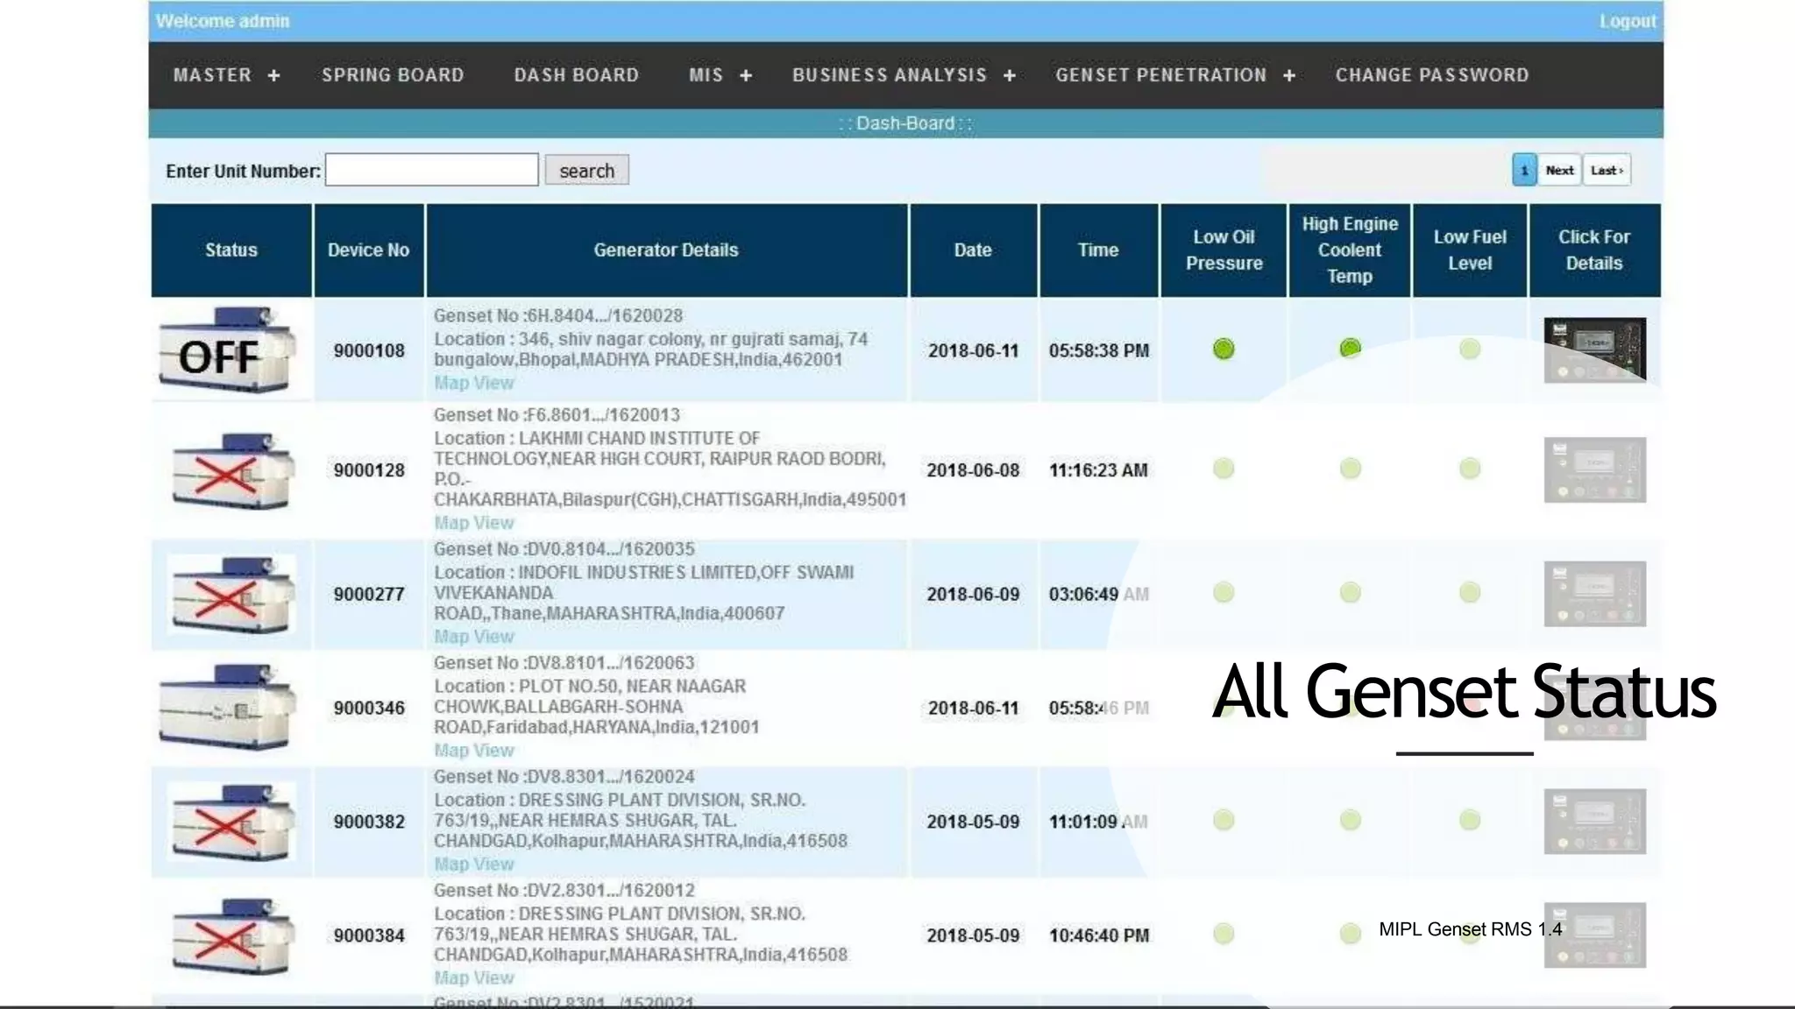The width and height of the screenshot is (1795, 1009).
Task: Click the Device No column header
Action: pos(368,250)
